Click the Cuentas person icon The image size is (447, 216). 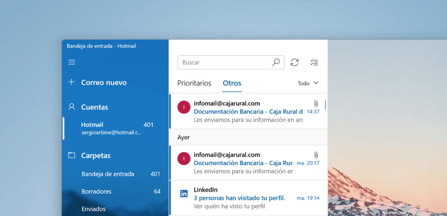click(x=72, y=107)
